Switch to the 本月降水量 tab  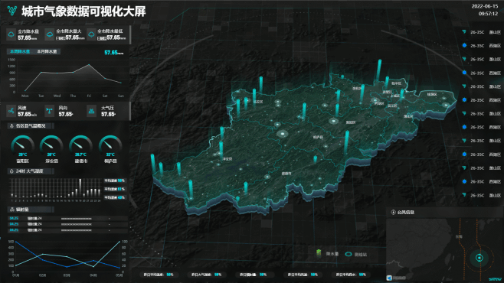47,51
